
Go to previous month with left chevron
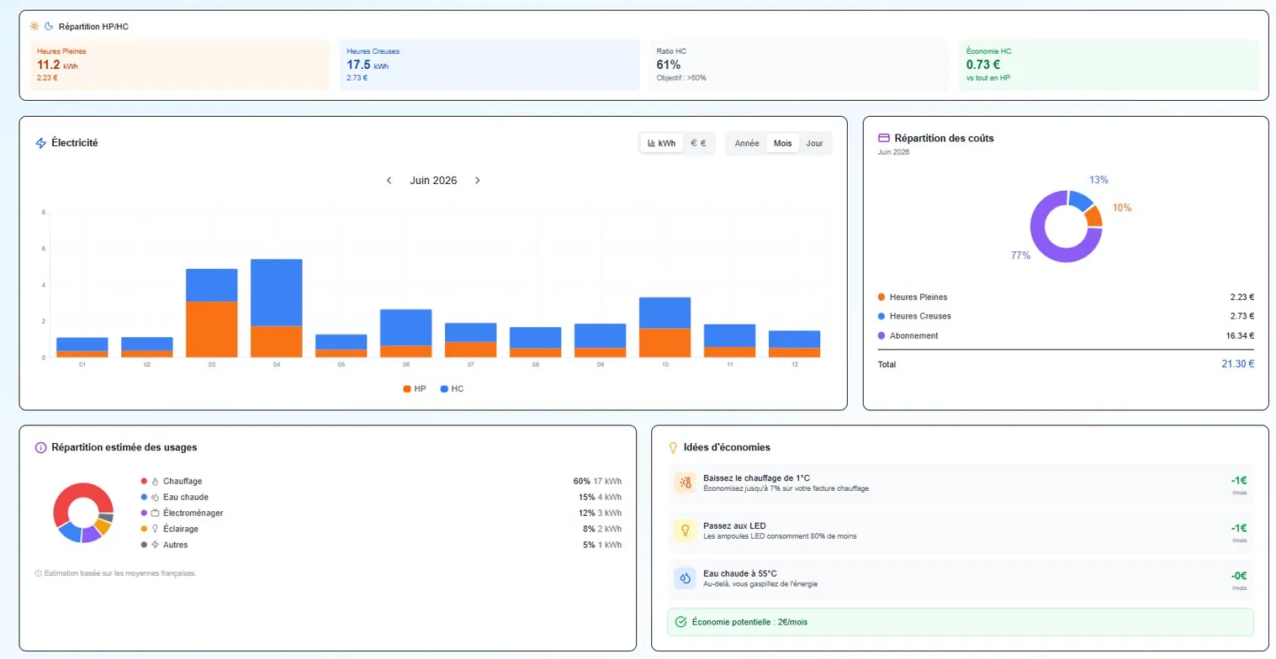click(389, 180)
